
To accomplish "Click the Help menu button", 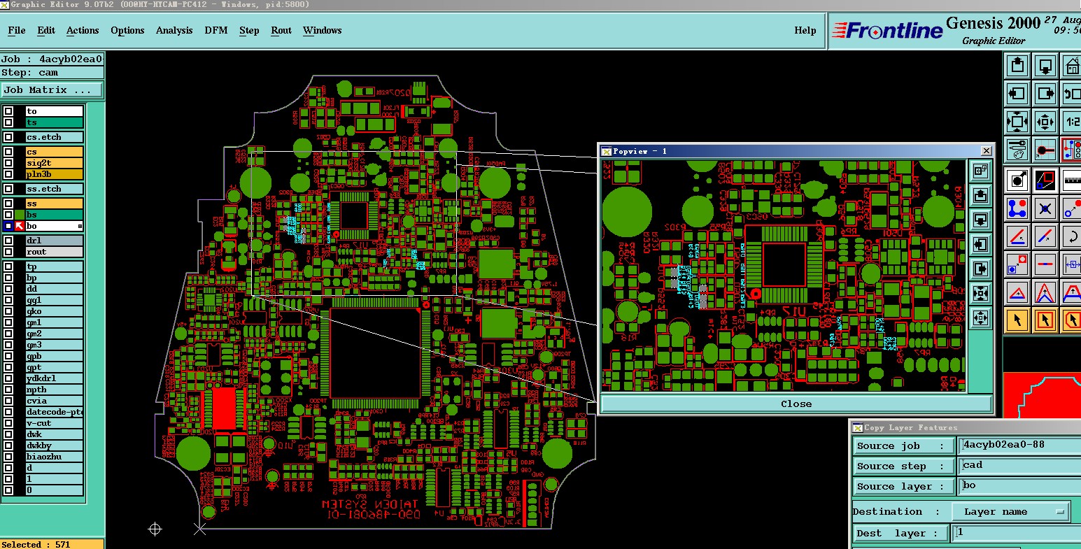I will [x=805, y=30].
